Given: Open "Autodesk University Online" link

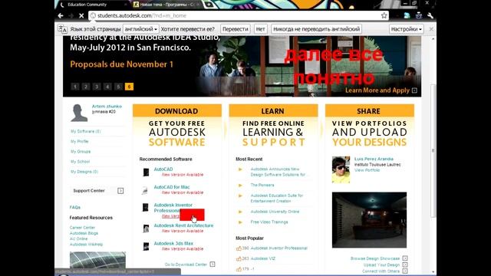Looking at the screenshot, I should tap(275, 212).
